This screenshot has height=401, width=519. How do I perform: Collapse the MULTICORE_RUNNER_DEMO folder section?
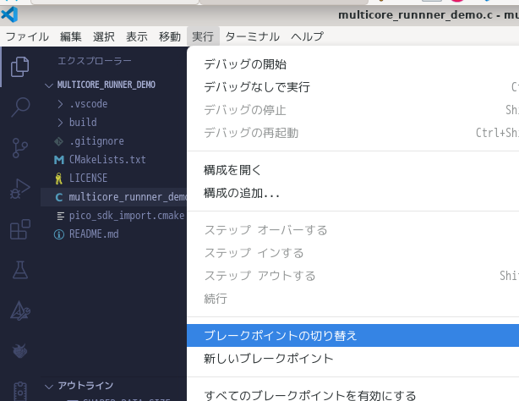tap(106, 85)
